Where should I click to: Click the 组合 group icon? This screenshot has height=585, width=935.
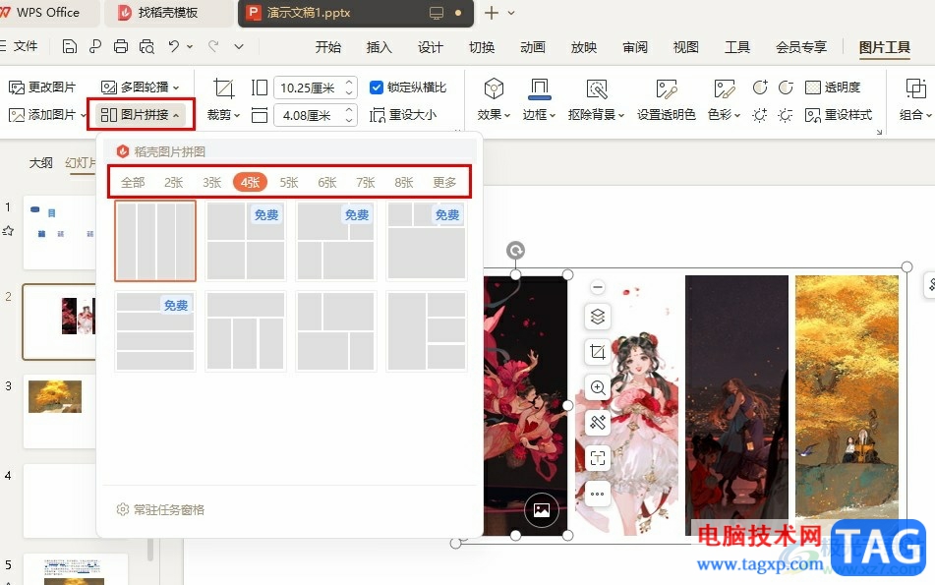pos(915,88)
